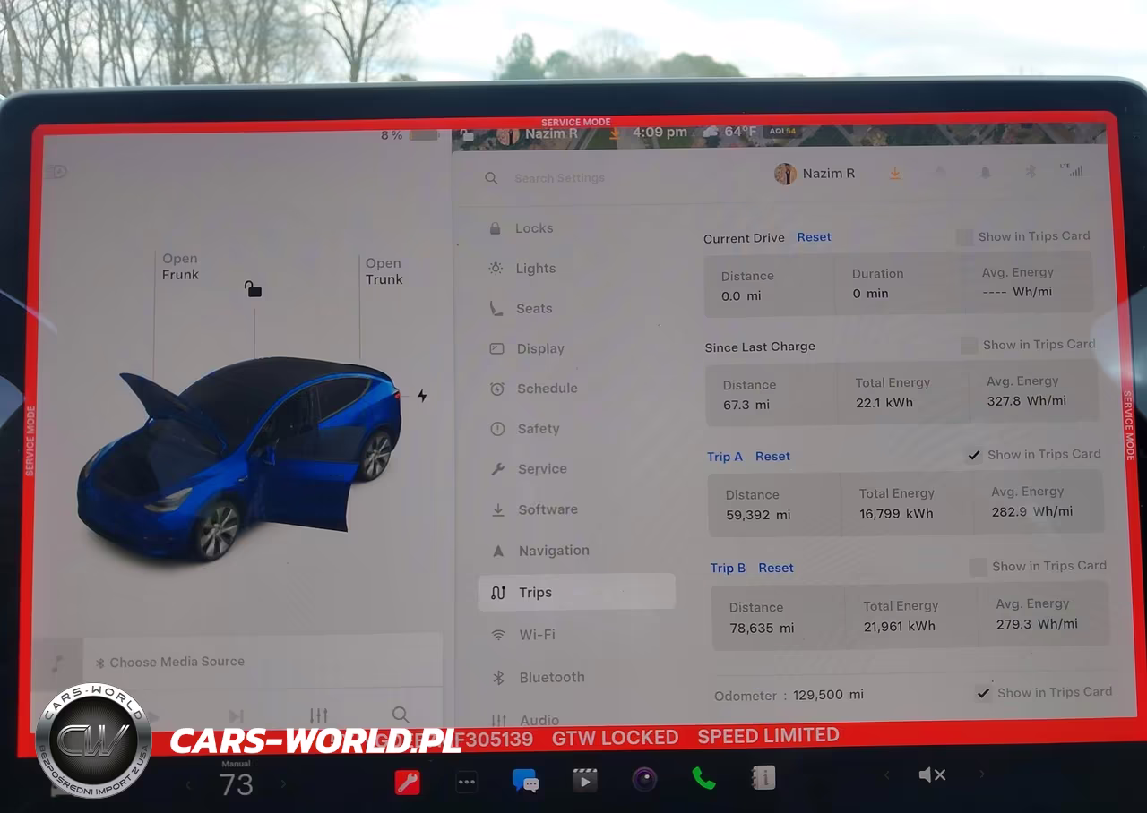
Task: Unmute the volume speaker icon
Action: click(x=932, y=774)
